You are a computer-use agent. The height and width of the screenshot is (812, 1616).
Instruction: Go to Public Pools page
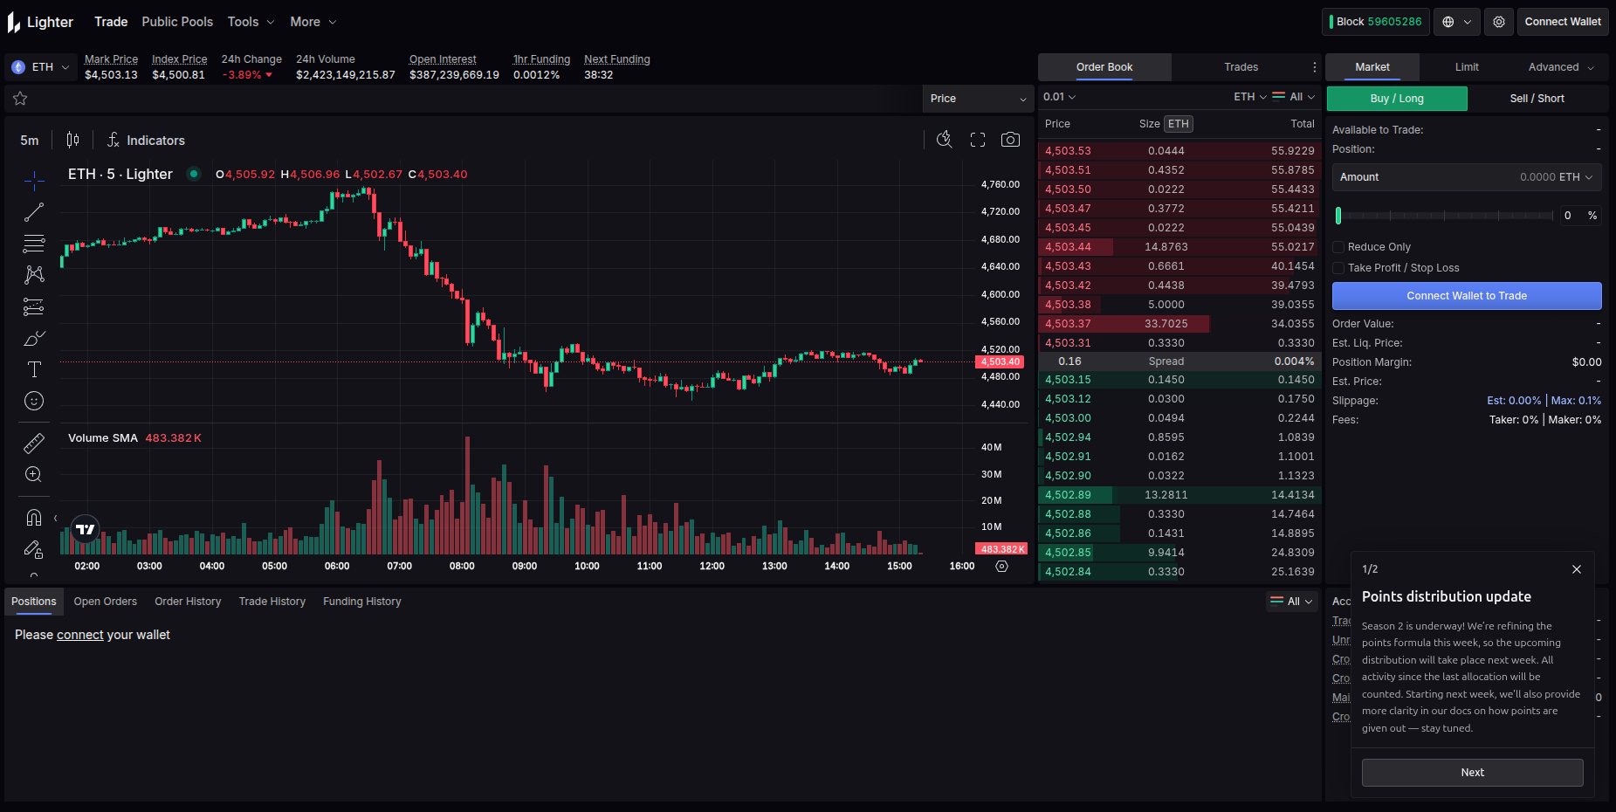177,22
